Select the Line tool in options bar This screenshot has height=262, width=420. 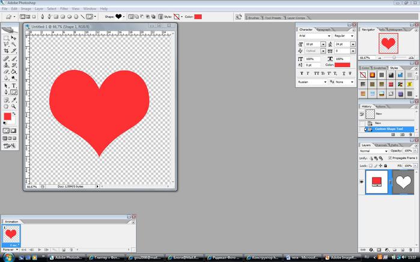coord(82,17)
